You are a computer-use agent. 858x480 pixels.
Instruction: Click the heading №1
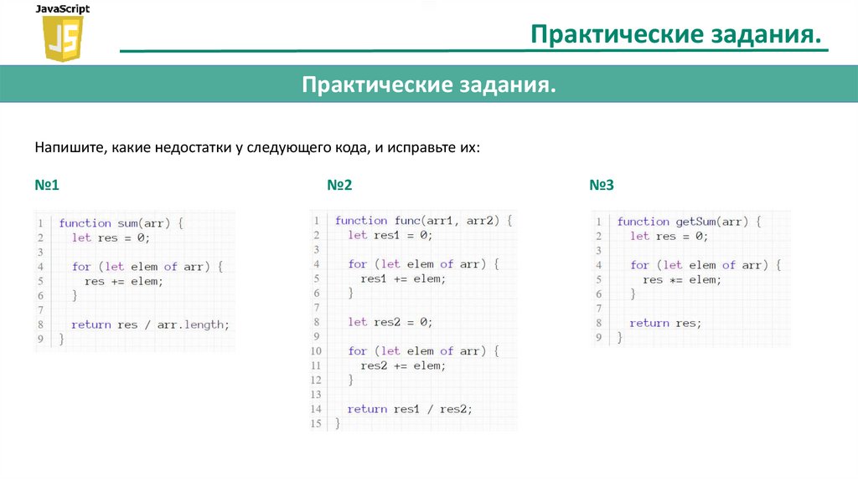coord(47,185)
